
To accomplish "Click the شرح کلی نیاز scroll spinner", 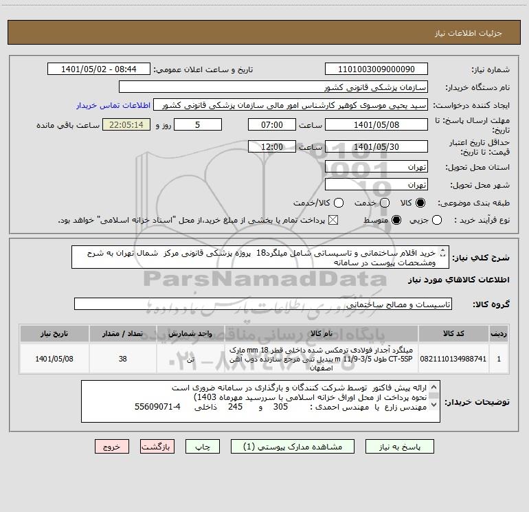I will [x=443, y=253].
